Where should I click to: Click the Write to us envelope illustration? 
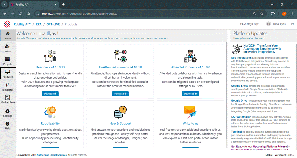tap(190, 112)
